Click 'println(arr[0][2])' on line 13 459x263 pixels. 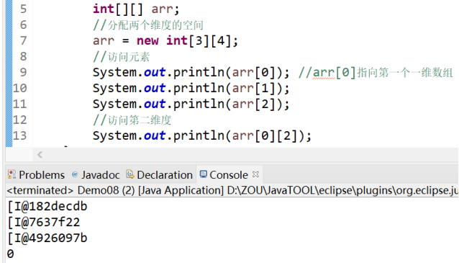pos(239,135)
